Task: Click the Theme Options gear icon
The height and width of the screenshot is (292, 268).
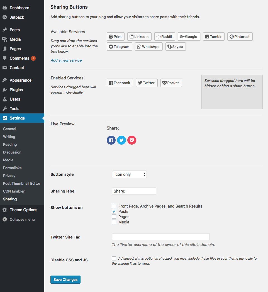Action: click(x=5, y=210)
